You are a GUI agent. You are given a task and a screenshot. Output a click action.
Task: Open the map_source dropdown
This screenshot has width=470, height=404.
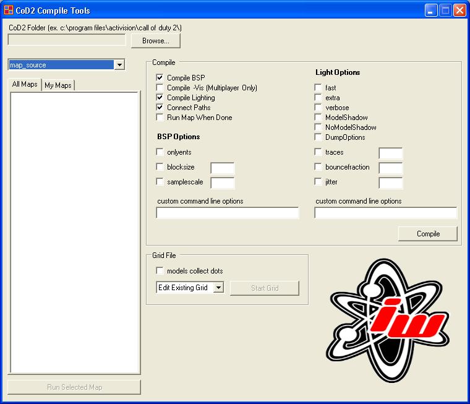pos(119,65)
